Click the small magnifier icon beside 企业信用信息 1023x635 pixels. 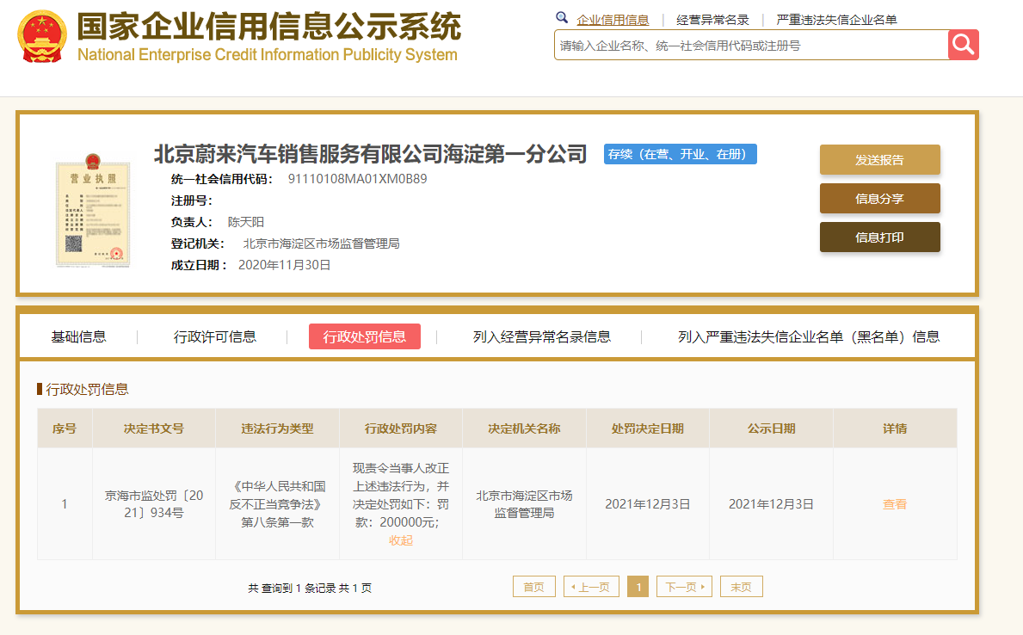(562, 17)
